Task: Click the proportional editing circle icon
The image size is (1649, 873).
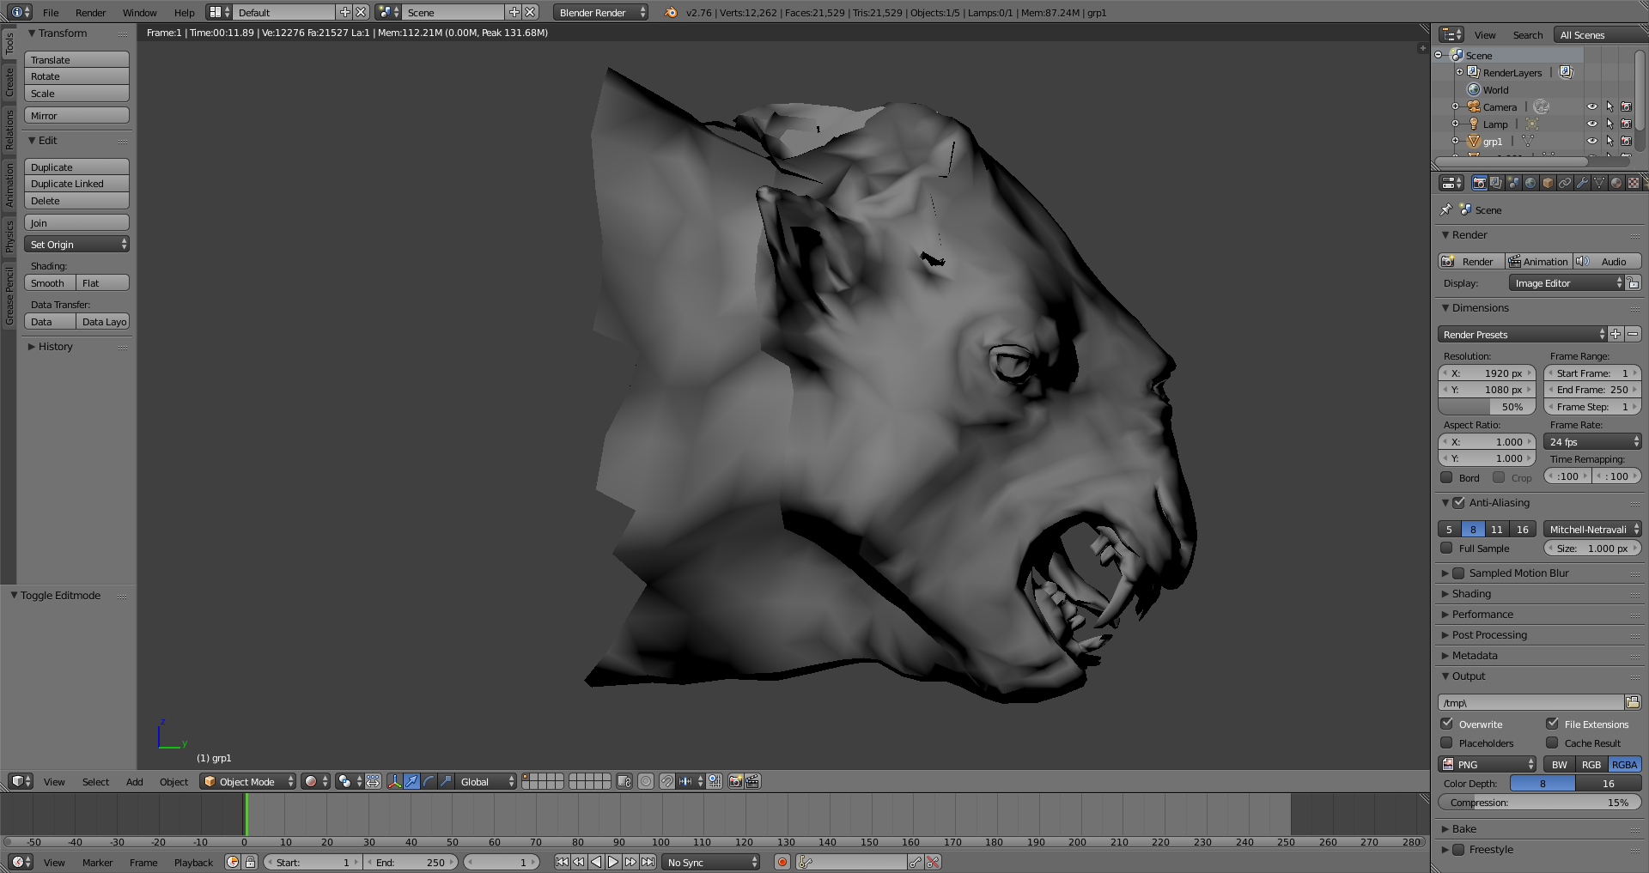Action: click(x=646, y=781)
